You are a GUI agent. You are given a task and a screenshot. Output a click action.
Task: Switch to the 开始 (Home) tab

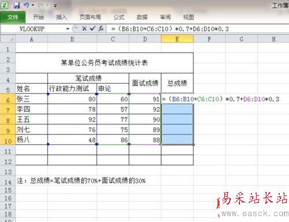[38, 17]
